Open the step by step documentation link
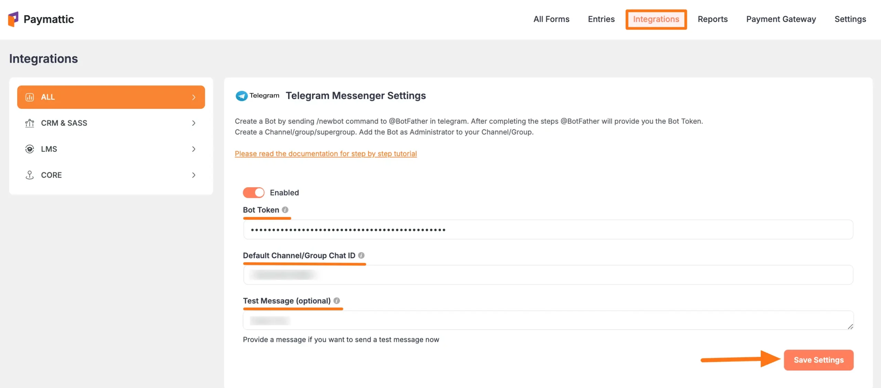This screenshot has width=881, height=388. coord(326,154)
